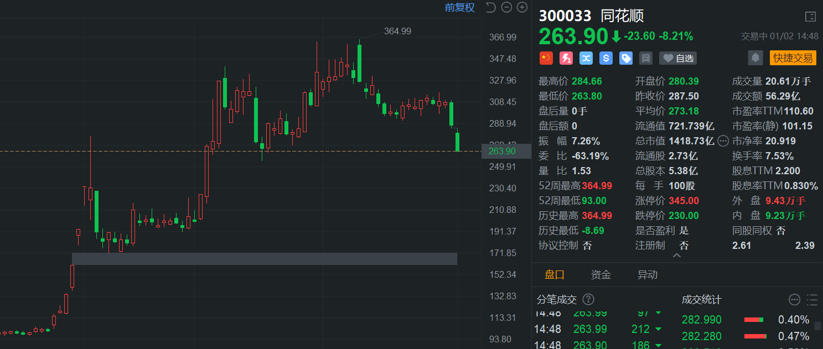The image size is (823, 349).
Task: Click the blue dollar sign icon
Action: [606, 58]
